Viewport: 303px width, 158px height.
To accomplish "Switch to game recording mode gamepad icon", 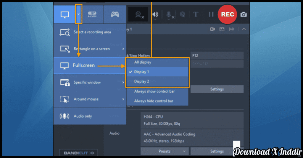I will pyautogui.click(x=115, y=14).
